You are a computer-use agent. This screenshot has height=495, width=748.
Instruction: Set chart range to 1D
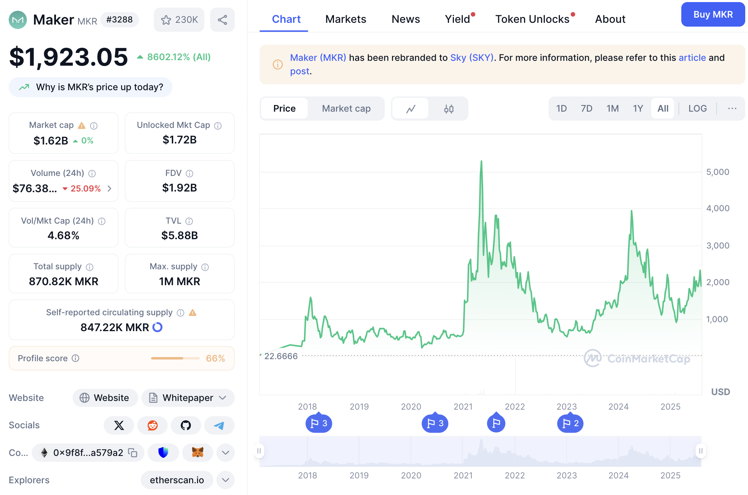tap(561, 109)
